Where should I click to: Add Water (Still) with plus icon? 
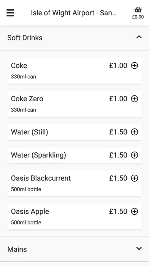[135, 132]
